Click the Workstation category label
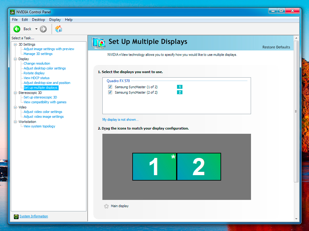 coord(27,122)
